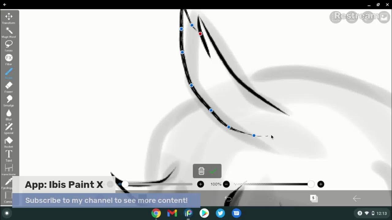Open the Filter (FX) tool

point(9,60)
